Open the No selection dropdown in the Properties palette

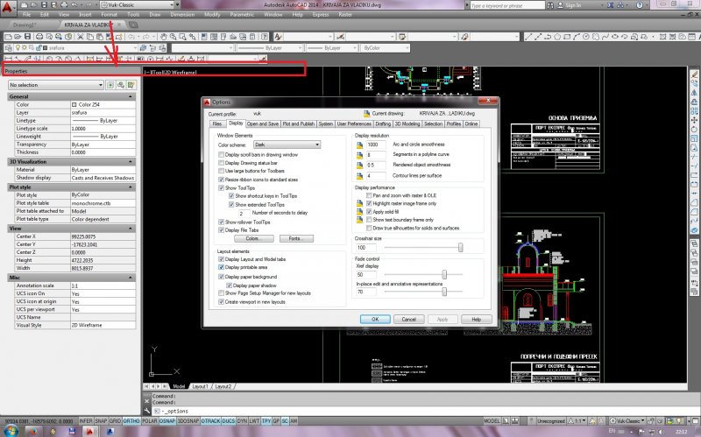(56, 85)
